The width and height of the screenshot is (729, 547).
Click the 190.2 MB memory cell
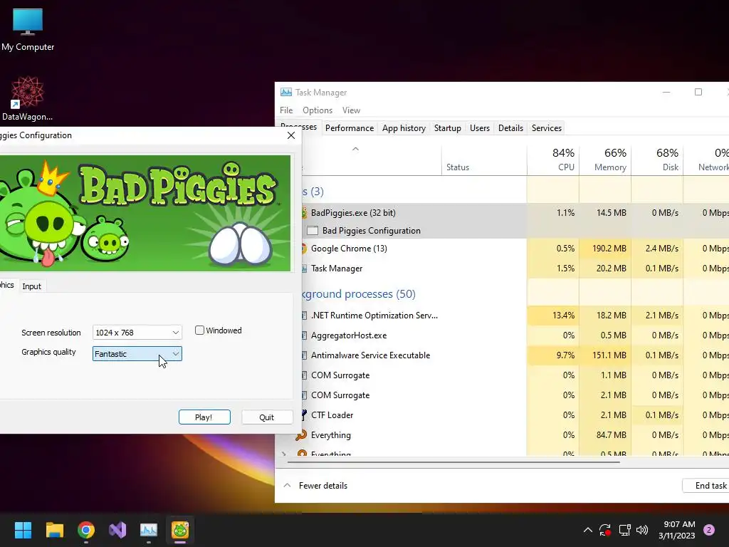605,249
